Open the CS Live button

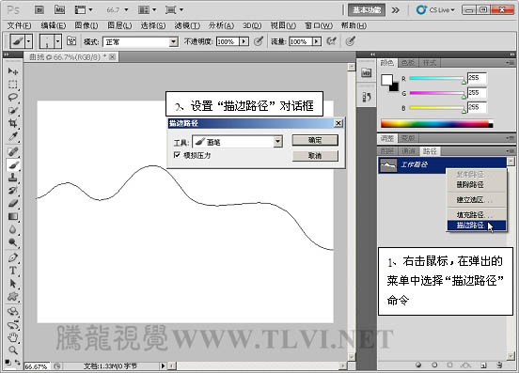pyautogui.click(x=436, y=10)
